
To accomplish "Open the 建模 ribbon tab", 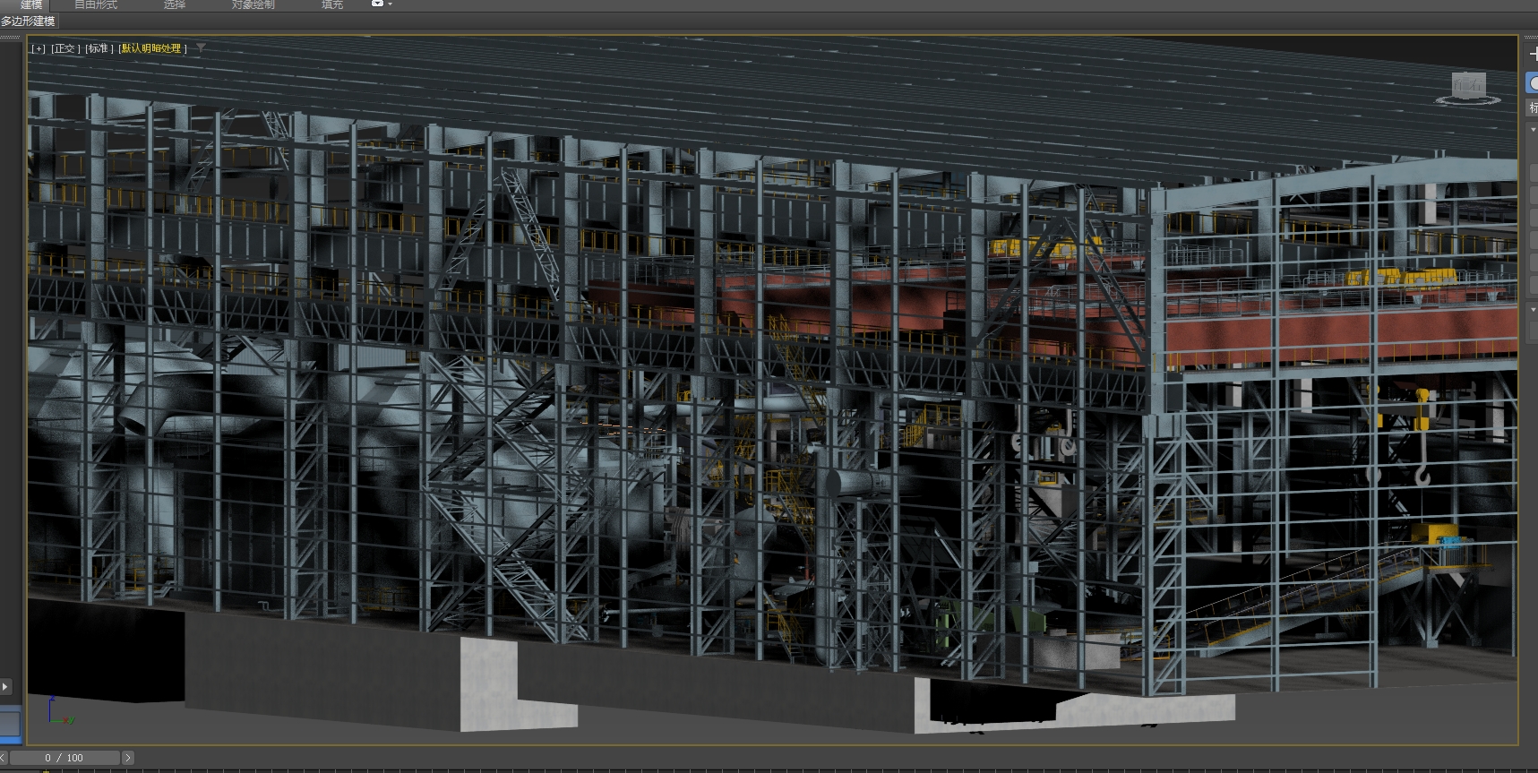I will [x=31, y=4].
